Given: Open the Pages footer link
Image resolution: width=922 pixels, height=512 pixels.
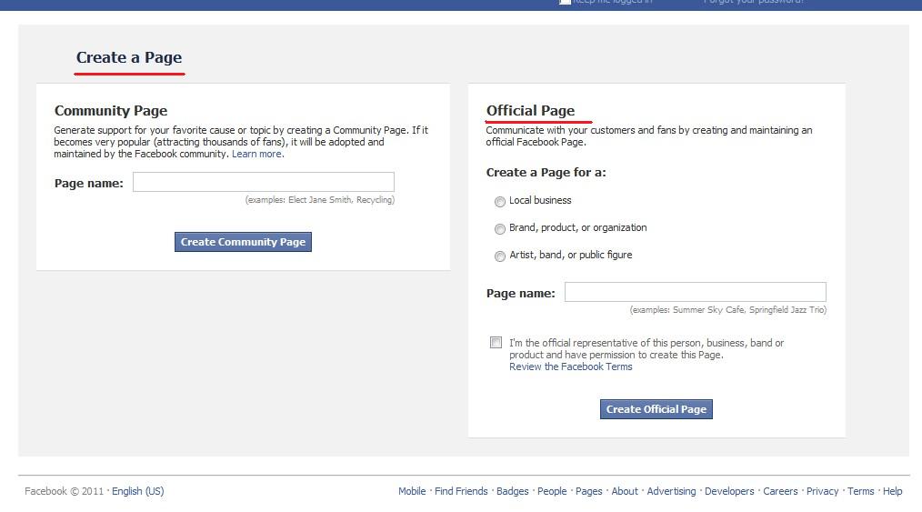Looking at the screenshot, I should tap(588, 491).
